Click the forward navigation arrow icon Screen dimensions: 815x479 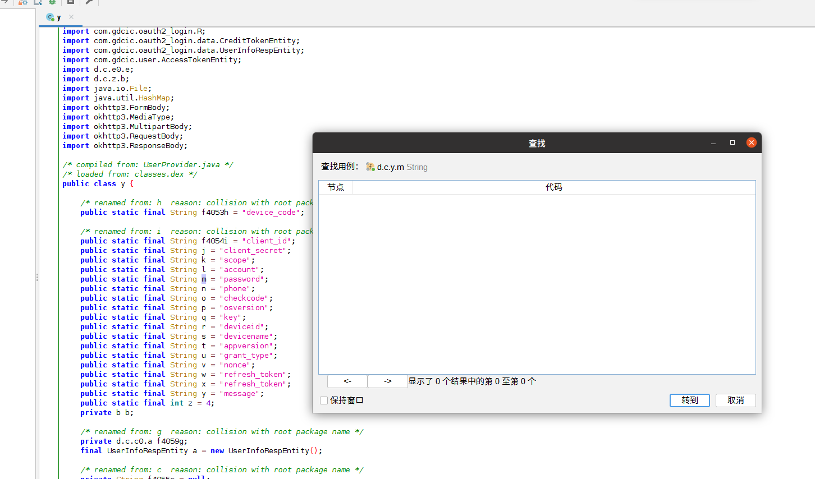pos(6,2)
